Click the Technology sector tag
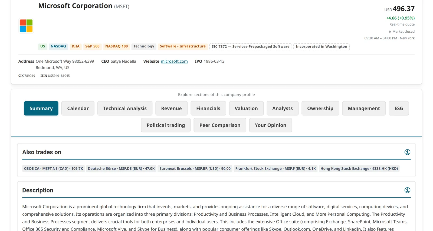Viewport: 433px width, 231px height. (144, 46)
